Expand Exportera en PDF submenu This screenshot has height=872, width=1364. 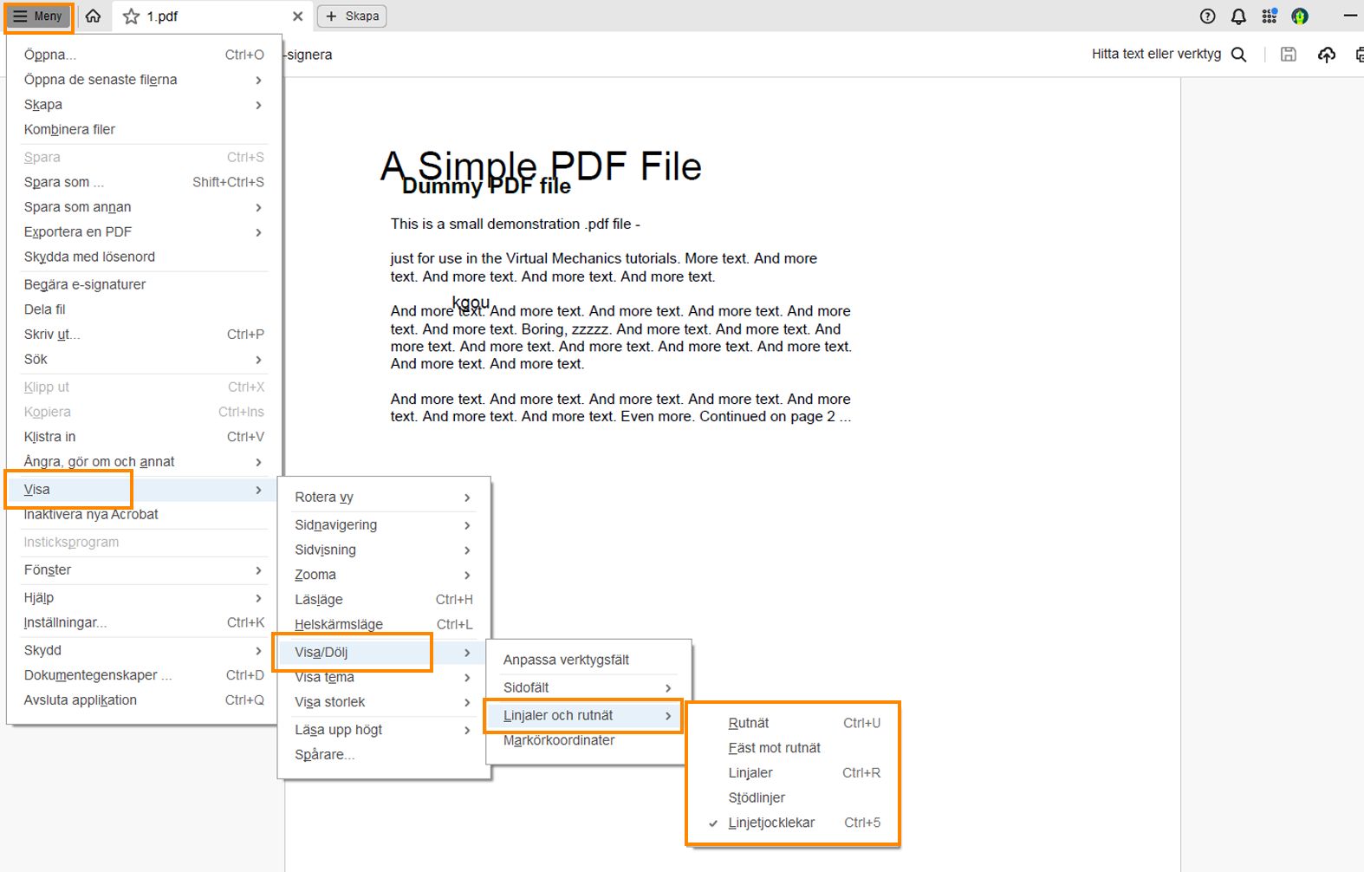point(144,232)
